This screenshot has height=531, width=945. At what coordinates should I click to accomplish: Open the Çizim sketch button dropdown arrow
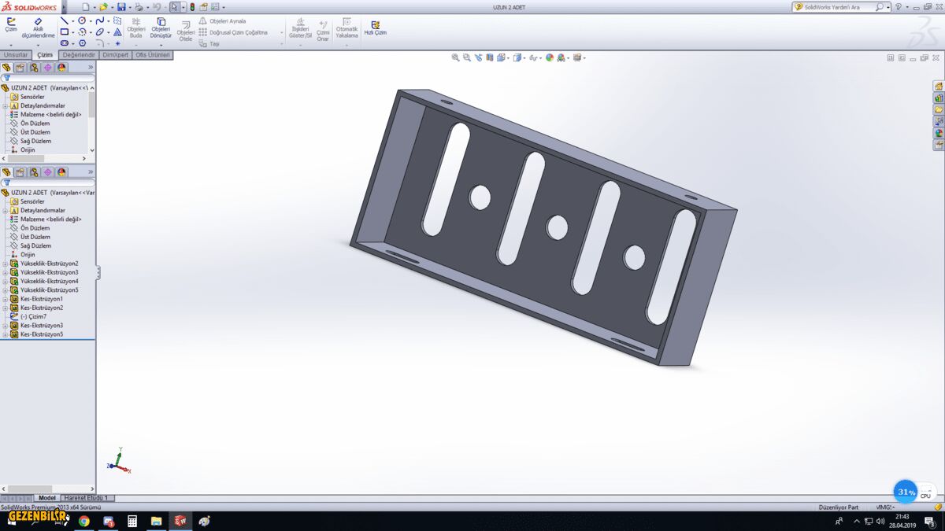click(11, 45)
